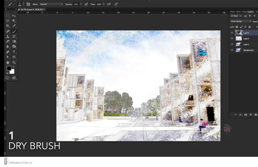Filter layers by adjustment layers
Screen dimensions: 258x167
(250, 16)
